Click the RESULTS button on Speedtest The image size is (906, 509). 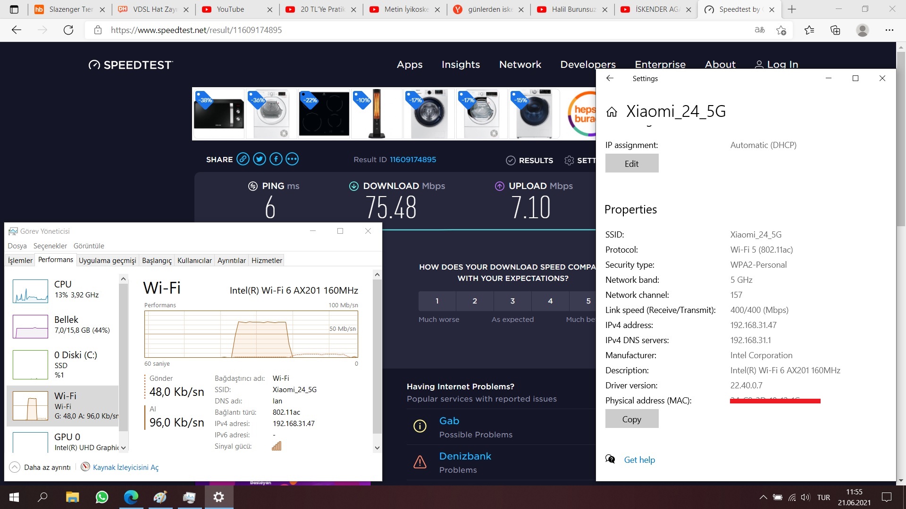point(529,160)
